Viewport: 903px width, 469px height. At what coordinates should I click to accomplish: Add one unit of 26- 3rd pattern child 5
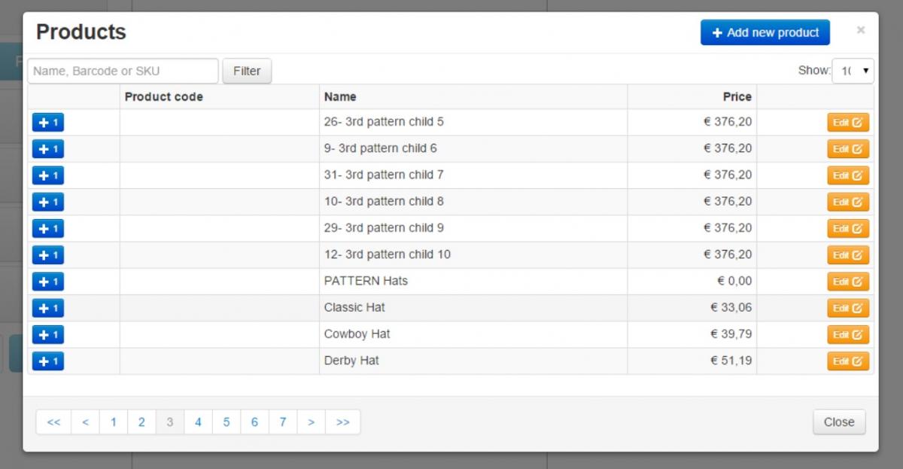click(x=48, y=122)
